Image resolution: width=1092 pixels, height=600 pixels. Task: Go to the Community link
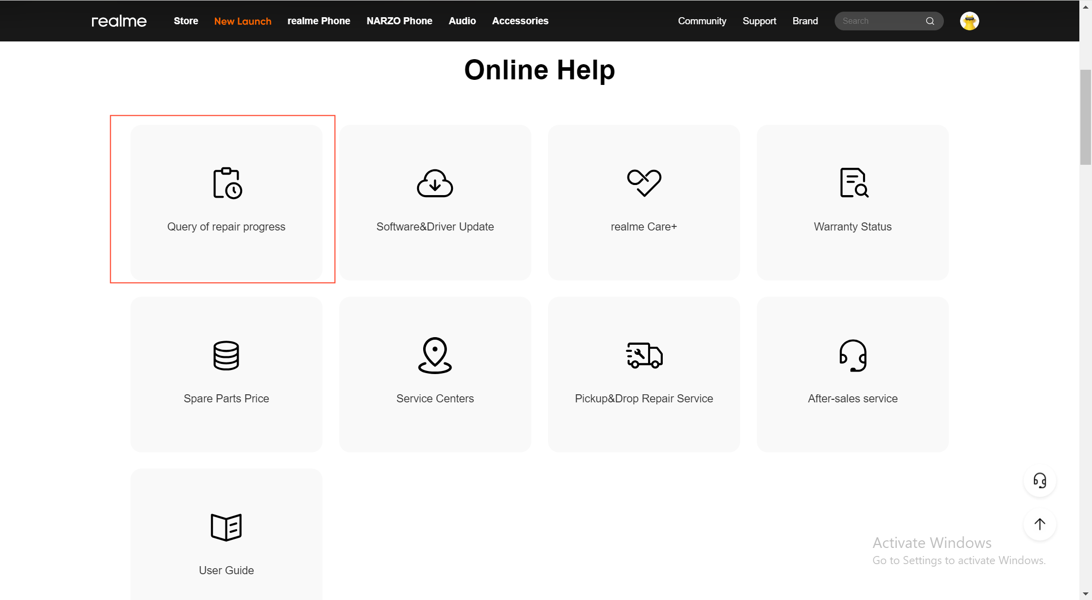pyautogui.click(x=702, y=21)
